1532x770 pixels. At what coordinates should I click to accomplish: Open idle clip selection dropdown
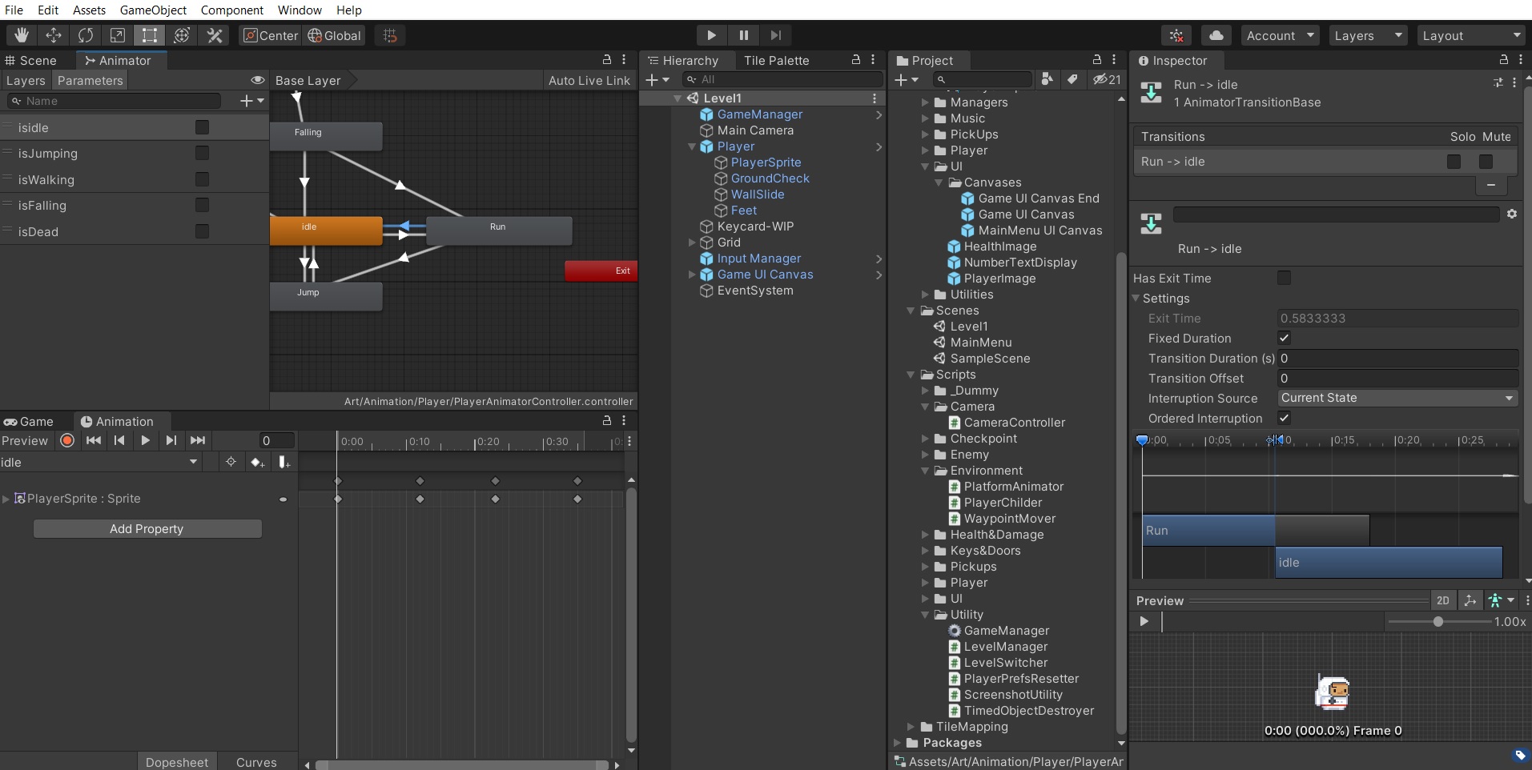(x=100, y=462)
